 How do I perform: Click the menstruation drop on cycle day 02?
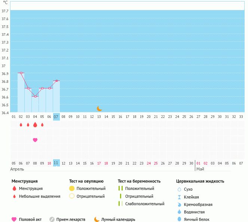(21, 125)
